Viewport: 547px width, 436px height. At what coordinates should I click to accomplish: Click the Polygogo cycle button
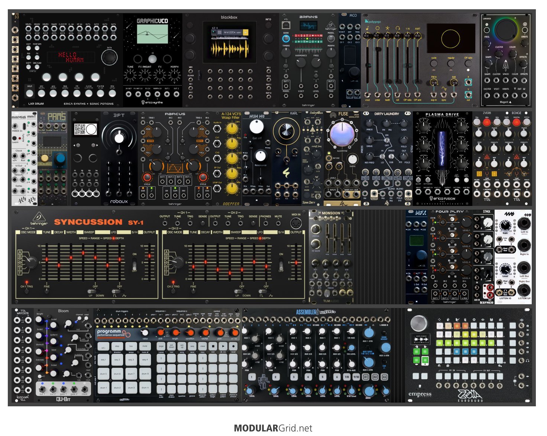pos(434,63)
